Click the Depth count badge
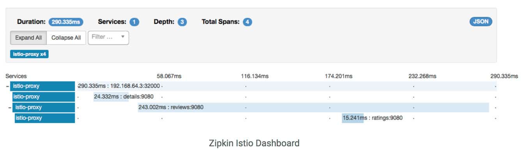Viewport: 521px width, 156px height. (182, 22)
